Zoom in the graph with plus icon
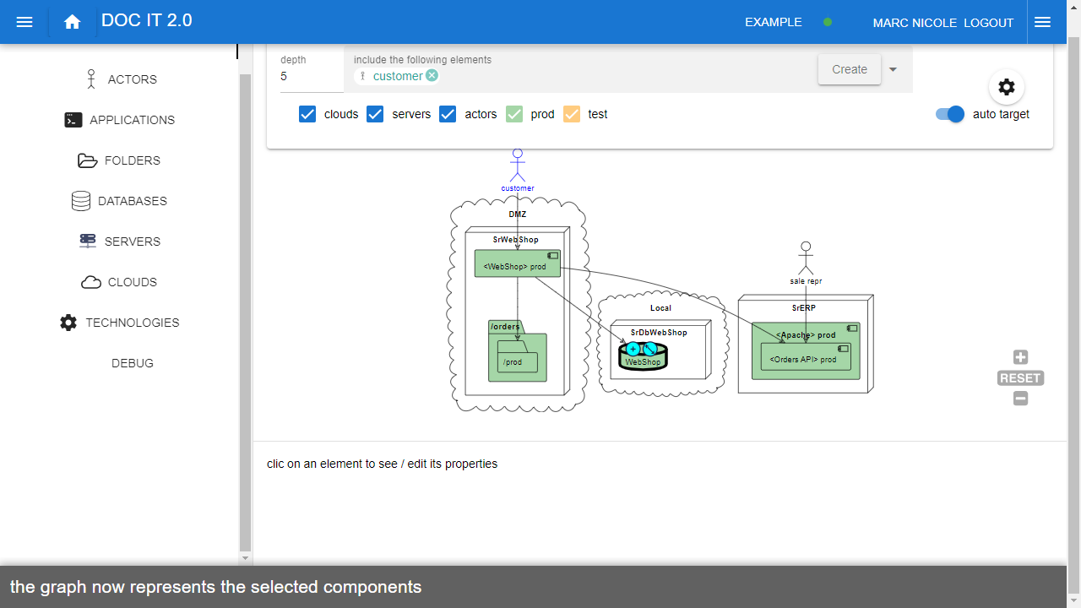1081x608 pixels. (x=1020, y=357)
